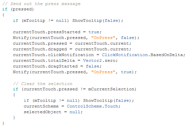Click "BasedOnDelta" enum value
This screenshot has height=127, width=187.
pos(166,55)
